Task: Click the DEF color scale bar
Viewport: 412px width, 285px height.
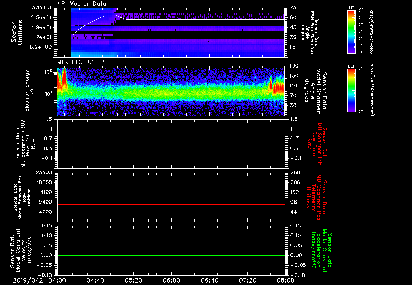Action: coord(351,90)
